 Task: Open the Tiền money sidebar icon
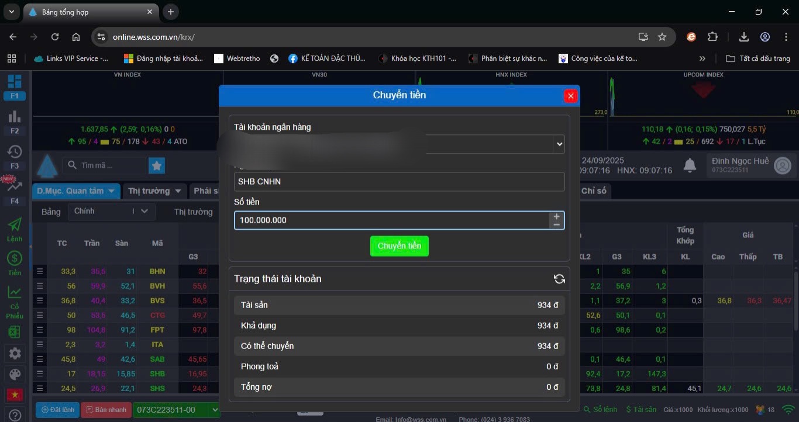point(15,262)
